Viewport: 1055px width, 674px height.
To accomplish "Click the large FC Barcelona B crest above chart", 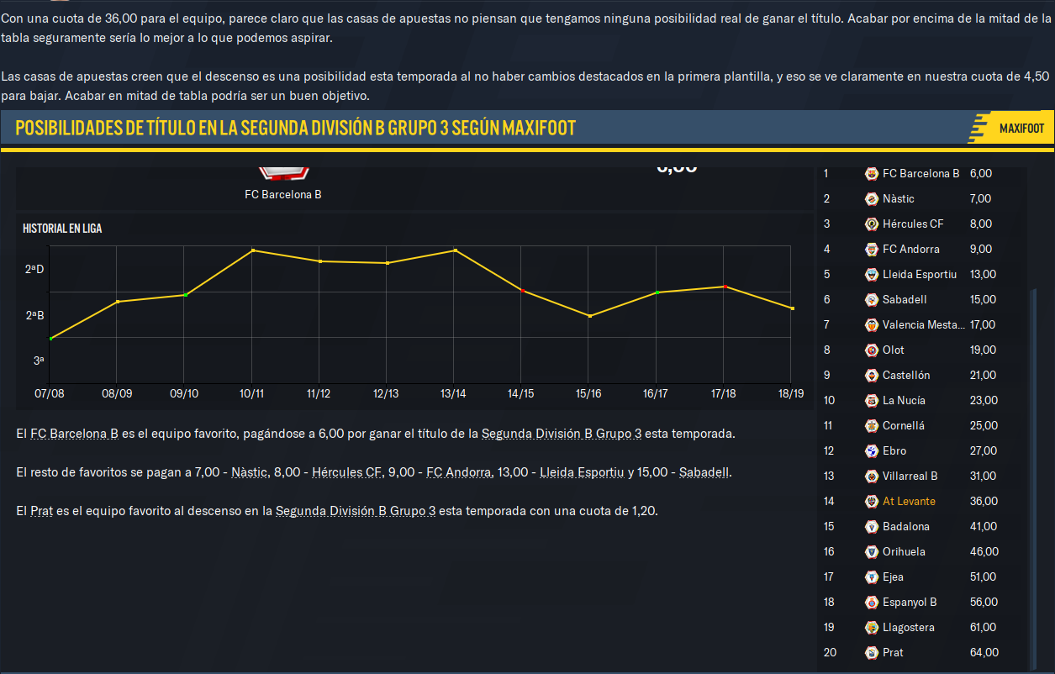I will click(x=283, y=172).
